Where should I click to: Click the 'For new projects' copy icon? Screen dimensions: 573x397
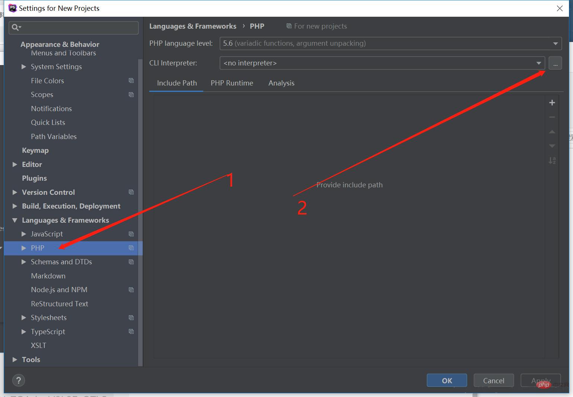pos(289,26)
